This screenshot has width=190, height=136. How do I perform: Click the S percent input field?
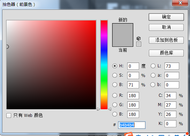point(133,76)
